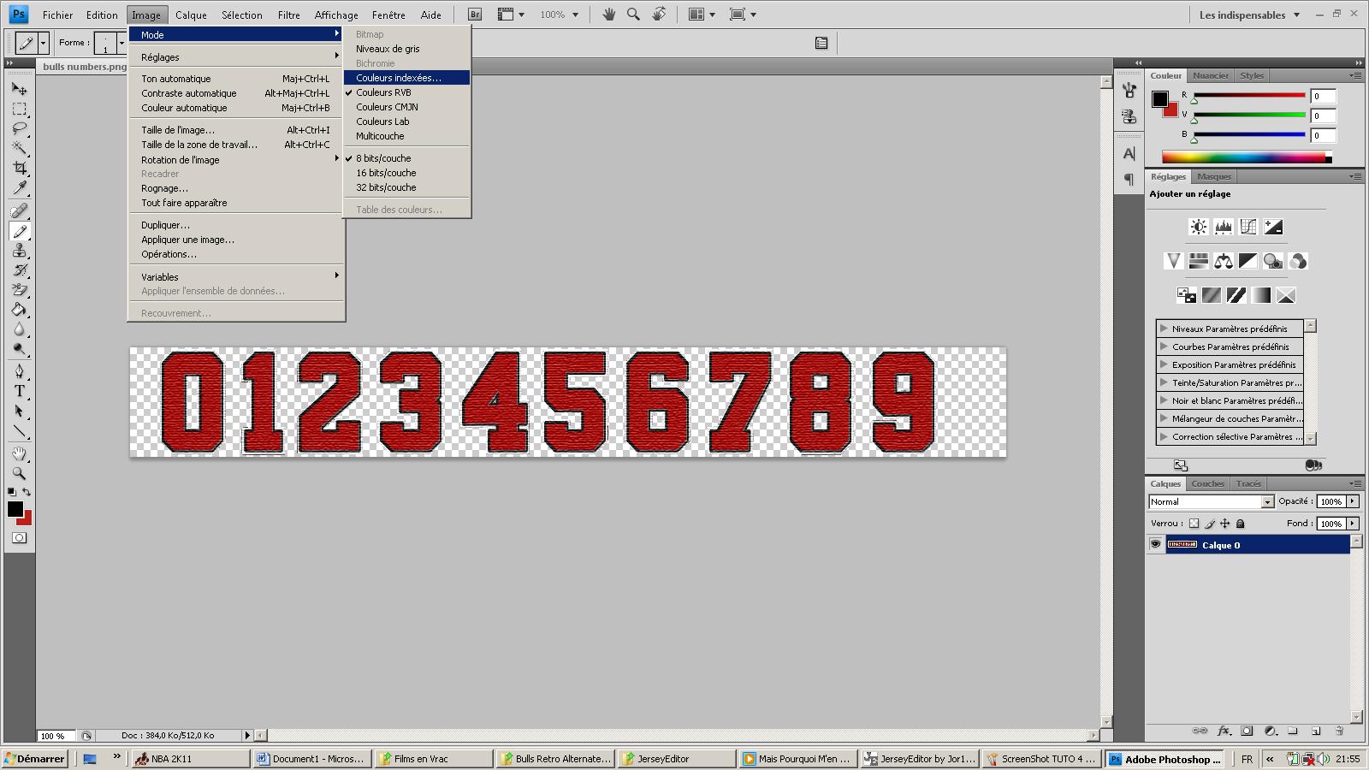Select the Hand tool in toolbox
1369x770 pixels.
[19, 453]
